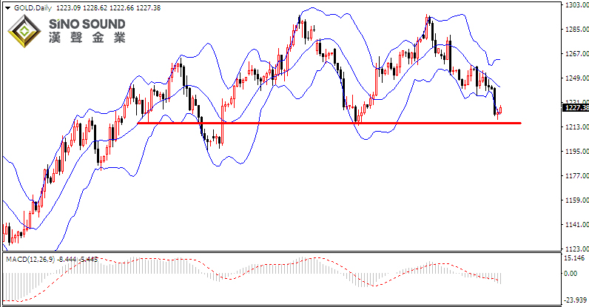Click the 1267.00 price axis label

click(576, 54)
